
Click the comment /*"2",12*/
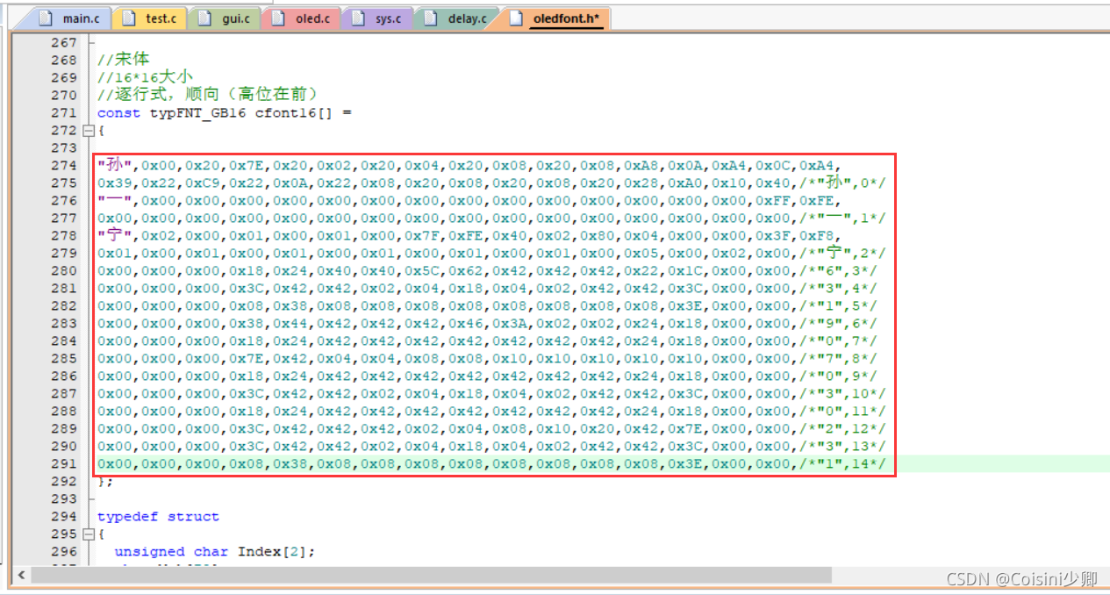[842, 428]
